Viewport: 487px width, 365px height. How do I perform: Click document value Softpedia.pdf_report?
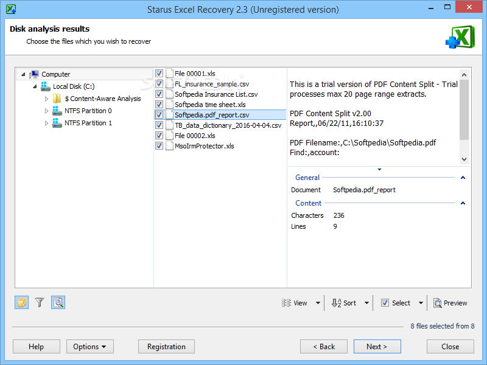tap(364, 190)
